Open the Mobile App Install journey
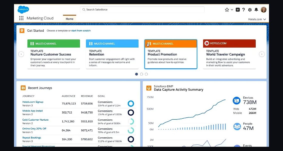 coord(32,111)
